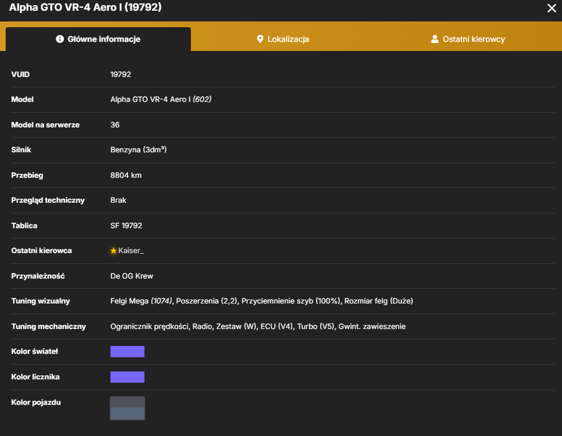Click the Tuning wizualny row label
Image resolution: width=562 pixels, height=436 pixels.
pyautogui.click(x=41, y=301)
